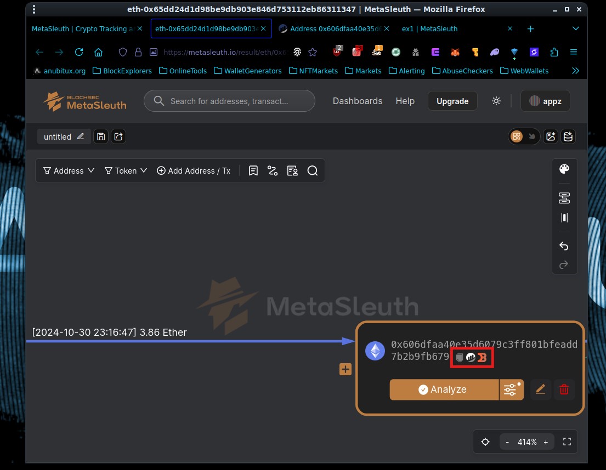Viewport: 606px width, 470px height.
Task: Open anubitux.org bookmark link
Action: (60, 71)
